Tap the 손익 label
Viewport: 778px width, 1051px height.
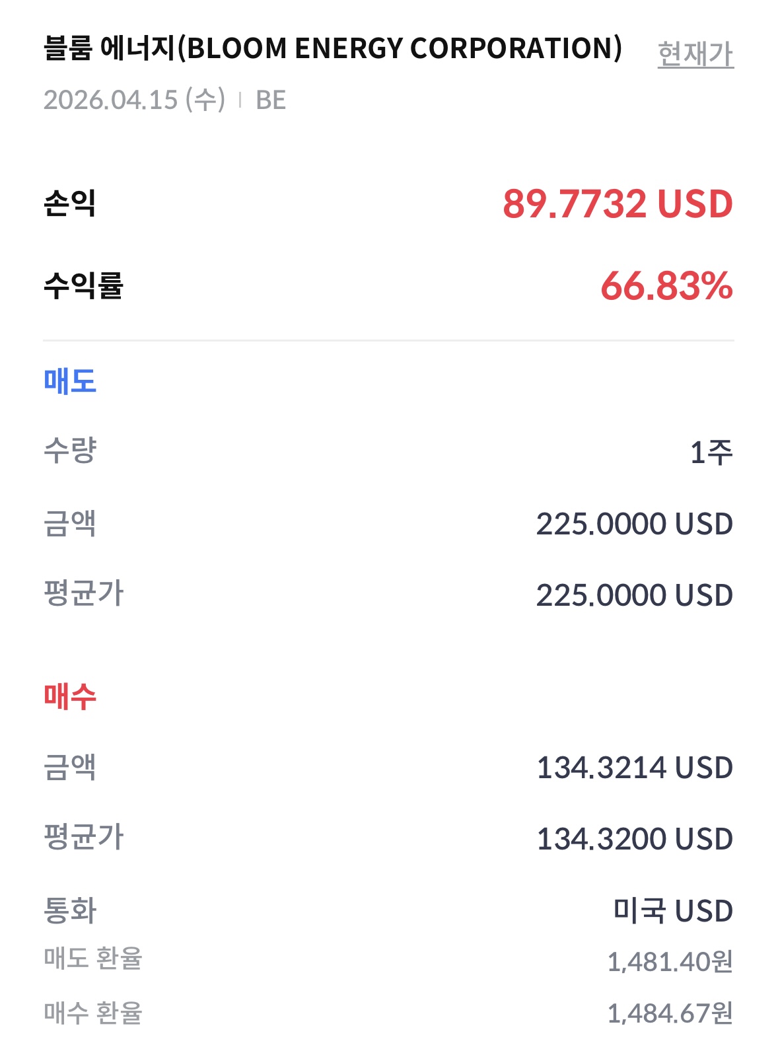click(69, 203)
